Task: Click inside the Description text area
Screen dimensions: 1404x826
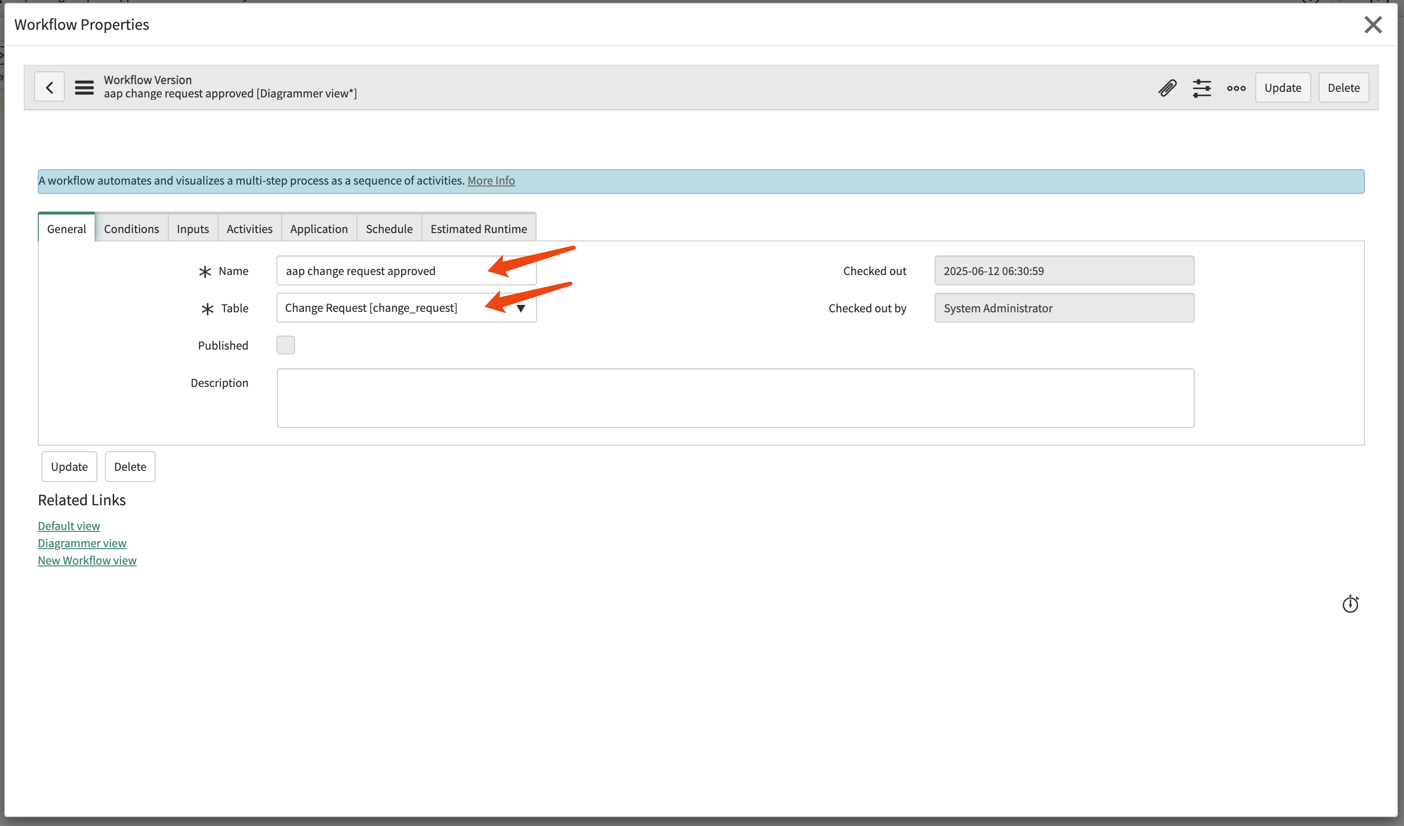Action: [x=735, y=398]
